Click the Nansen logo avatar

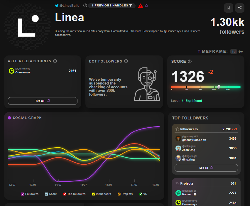point(178,193)
